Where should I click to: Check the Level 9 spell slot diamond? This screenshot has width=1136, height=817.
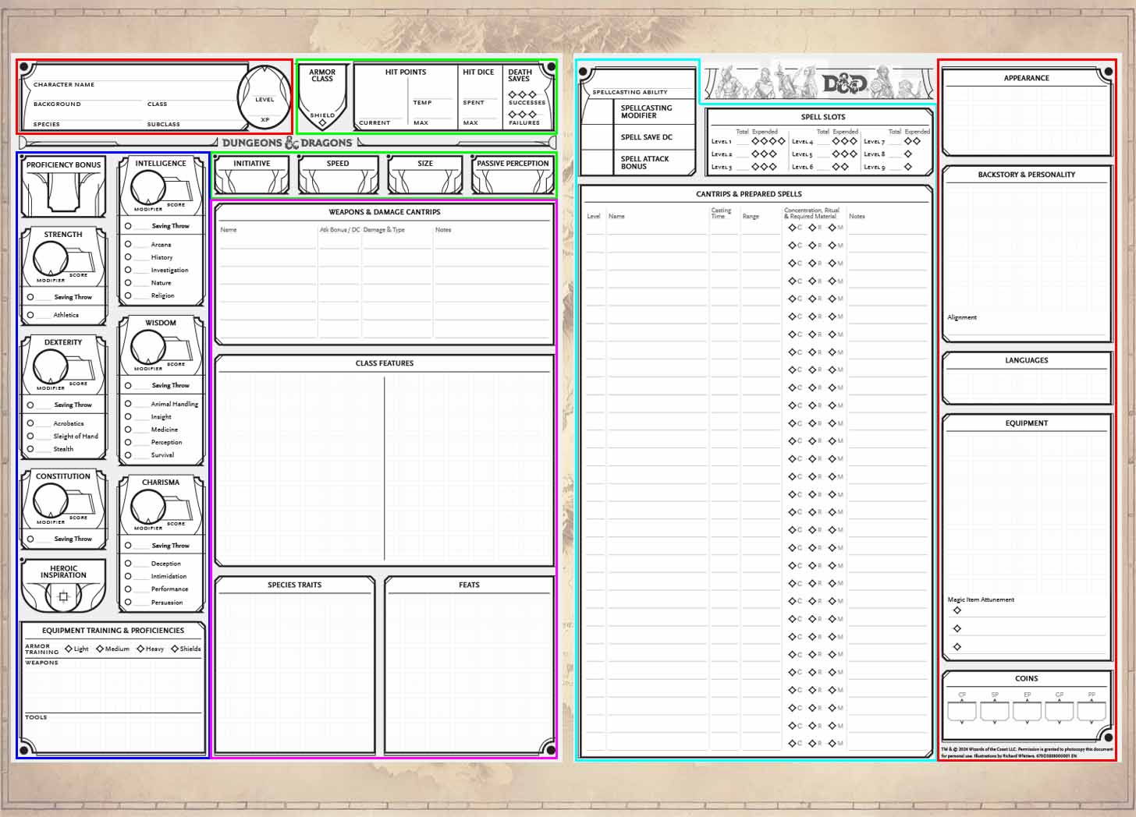point(907,167)
